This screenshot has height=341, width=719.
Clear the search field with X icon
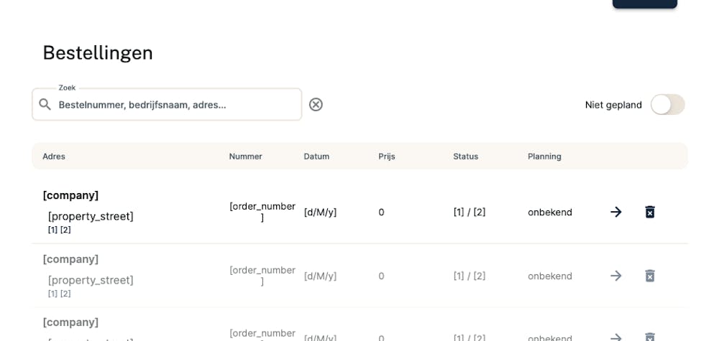pos(316,105)
